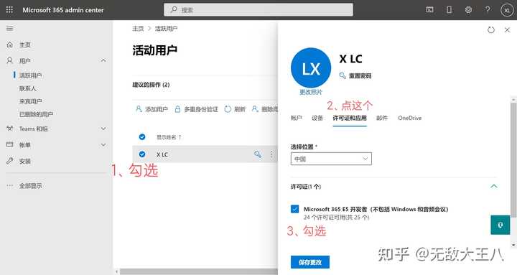Open more actions dots for X LC row

pyautogui.click(x=271, y=154)
